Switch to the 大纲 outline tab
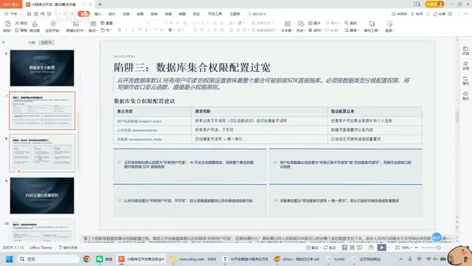Screen dimensions: 472x266 tap(32, 43)
